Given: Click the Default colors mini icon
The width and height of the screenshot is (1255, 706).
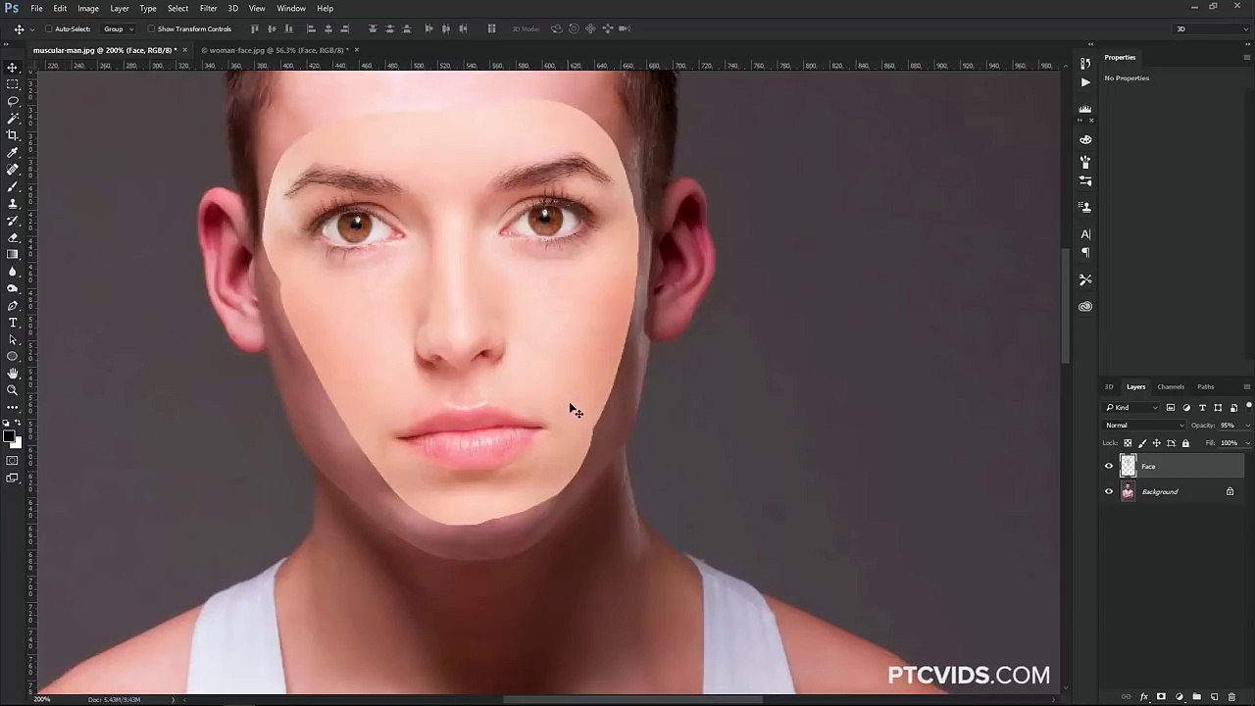Looking at the screenshot, I should [7, 424].
